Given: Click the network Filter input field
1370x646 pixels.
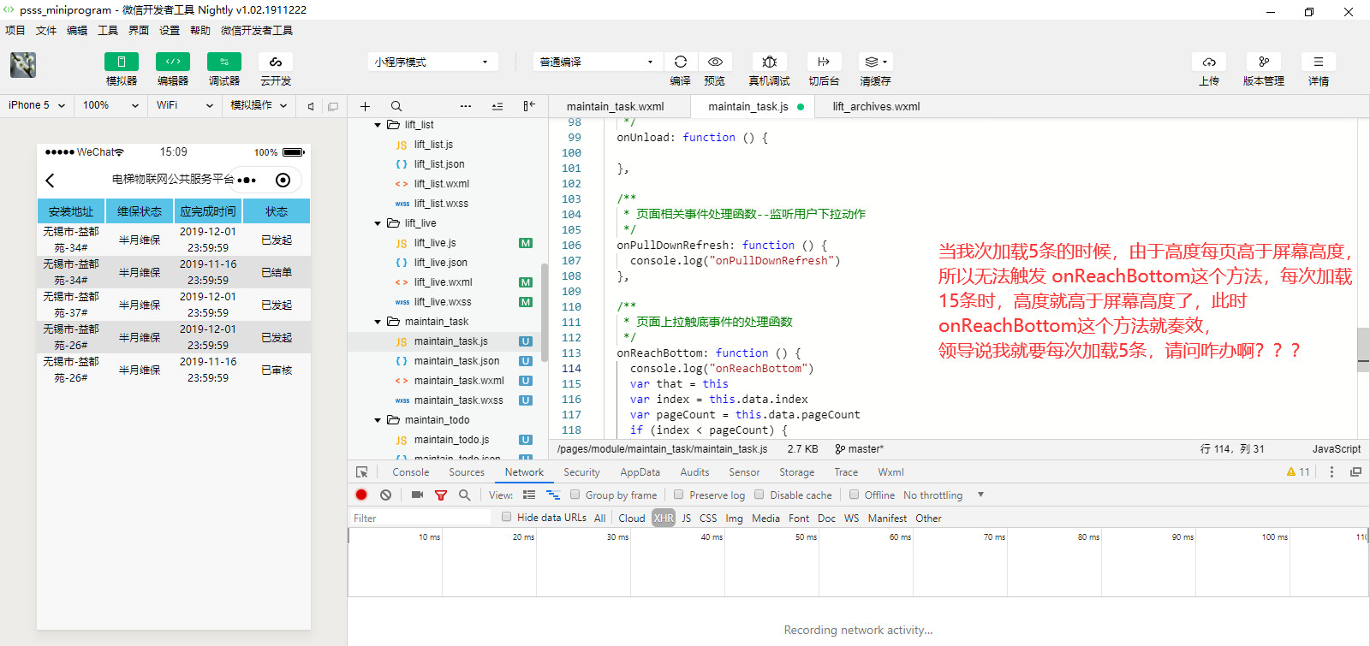Looking at the screenshot, I should pos(420,518).
